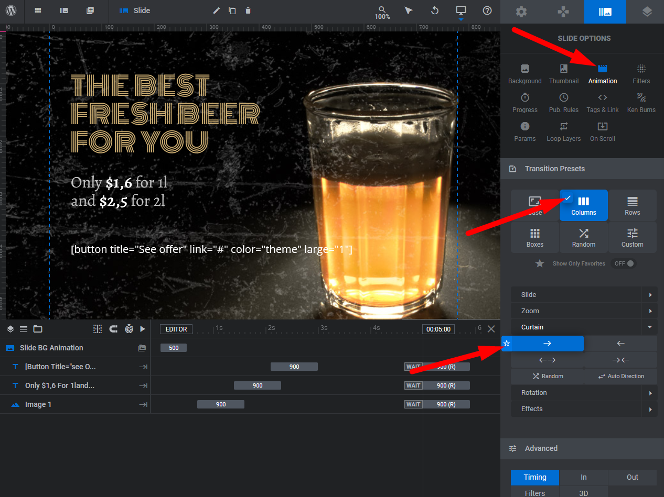Open the desktop device view selector

tap(461, 12)
